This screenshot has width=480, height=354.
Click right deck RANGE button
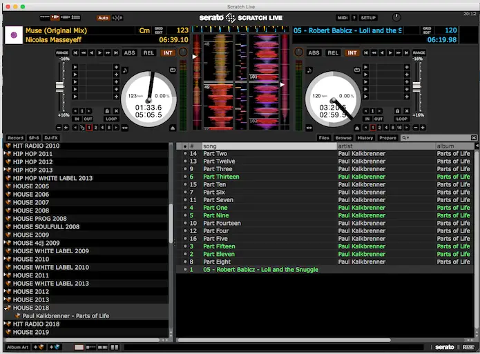[419, 52]
